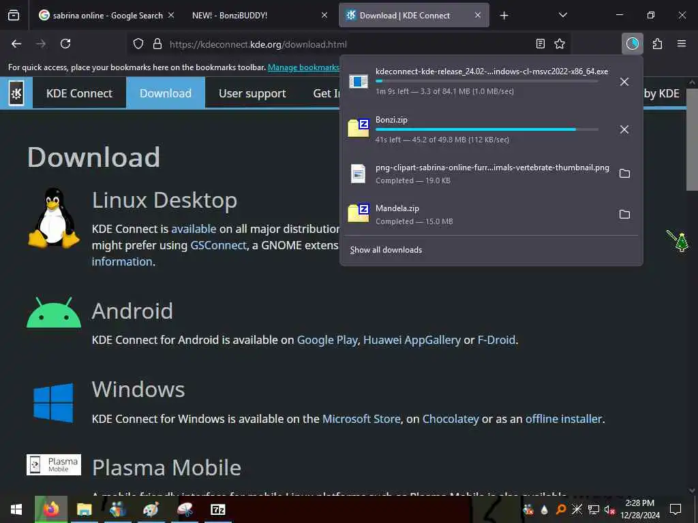This screenshot has width=698, height=523.
Task: Cancel the kdeconnect exe download
Action: [624, 82]
